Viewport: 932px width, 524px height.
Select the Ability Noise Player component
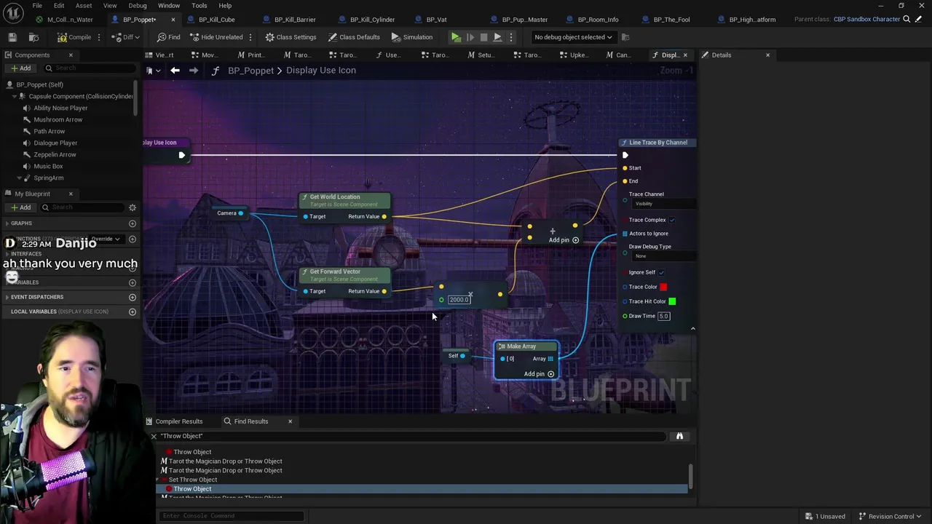pos(60,108)
